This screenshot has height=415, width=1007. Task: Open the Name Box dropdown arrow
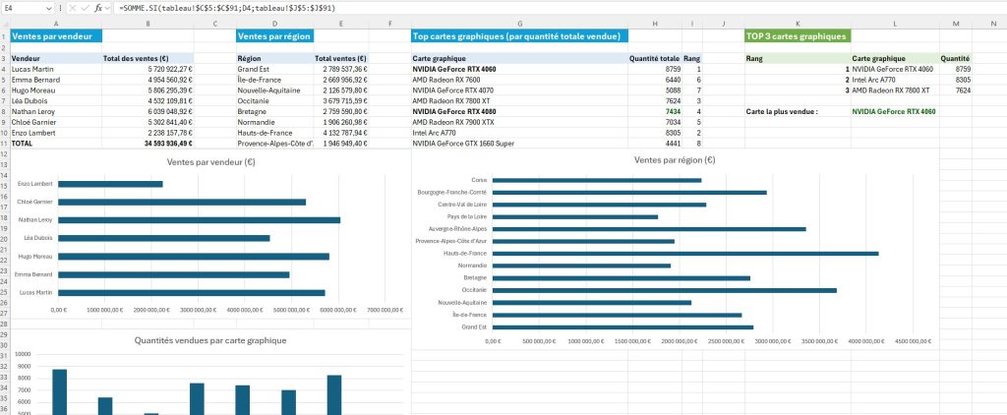click(49, 8)
